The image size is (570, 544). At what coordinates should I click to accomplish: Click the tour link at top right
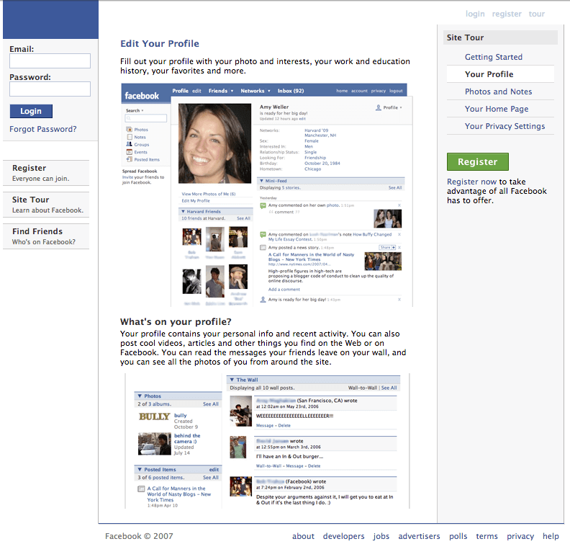click(537, 14)
